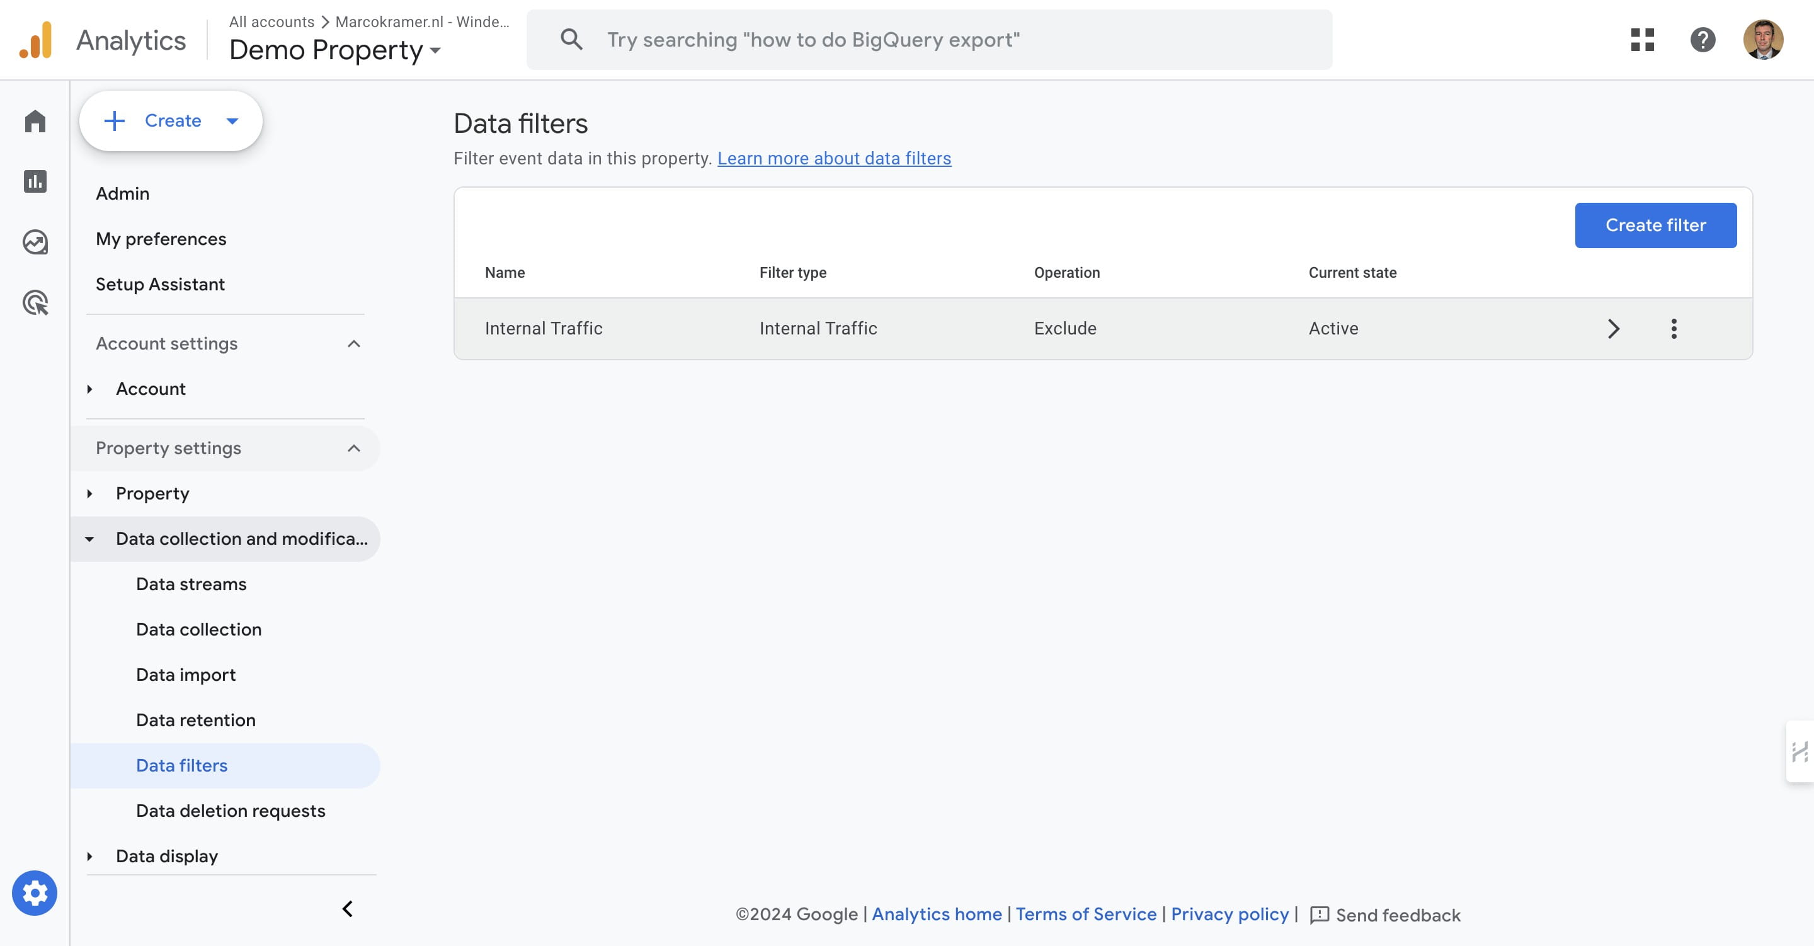Select Admin in the sidebar

123,194
